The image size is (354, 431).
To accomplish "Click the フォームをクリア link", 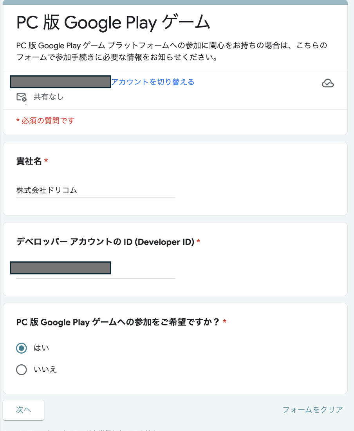I will click(312, 410).
